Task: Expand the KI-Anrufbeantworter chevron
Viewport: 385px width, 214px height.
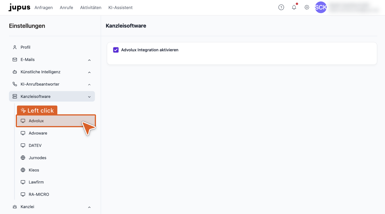Action: pos(89,85)
